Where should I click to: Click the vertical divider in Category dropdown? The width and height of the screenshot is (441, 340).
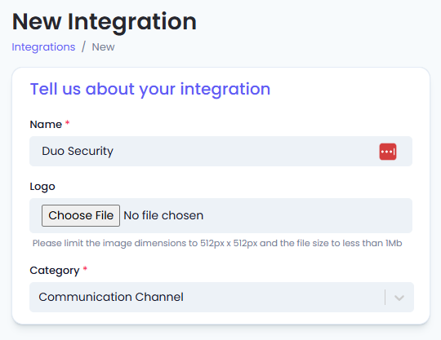coord(385,298)
